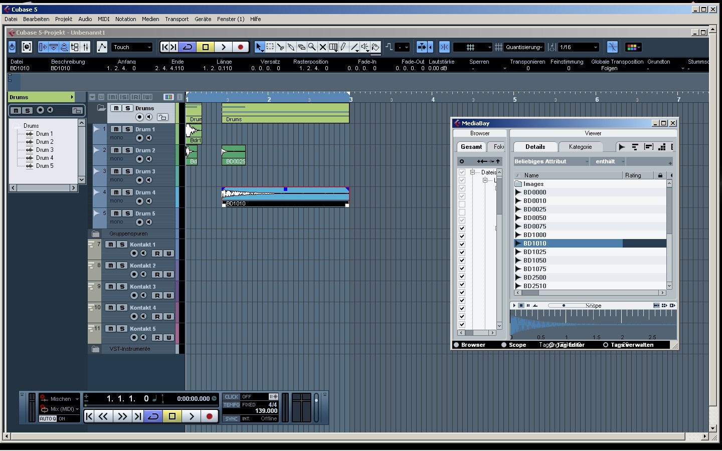Start playback in transport panel
Viewport: 722px width, 451px height.
(x=191, y=416)
